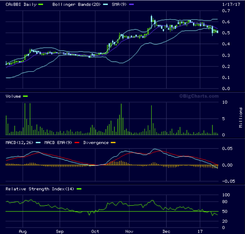Click the 100 RSI axis label
The width and height of the screenshot is (245, 234).
[x=226, y=195]
